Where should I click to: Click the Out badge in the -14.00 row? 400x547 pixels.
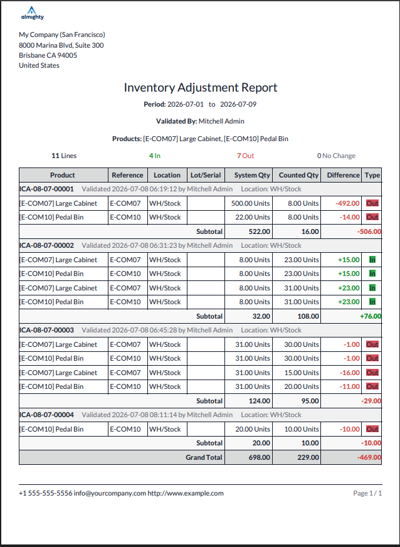[x=372, y=217]
